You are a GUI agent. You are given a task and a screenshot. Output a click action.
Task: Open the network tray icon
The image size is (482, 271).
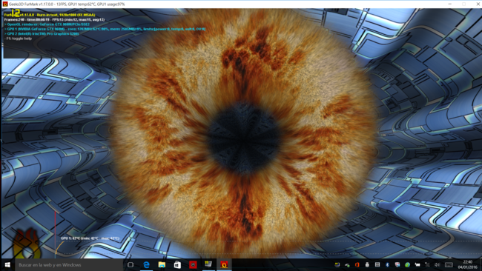click(427, 264)
